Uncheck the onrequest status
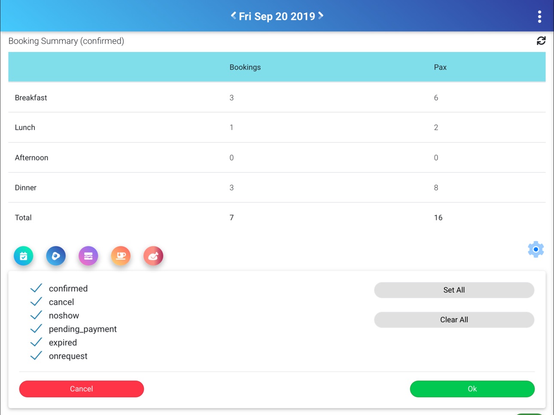Screen dimensions: 554x415 (36, 356)
